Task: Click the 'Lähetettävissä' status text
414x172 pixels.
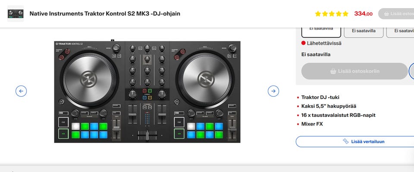Action: click(324, 43)
